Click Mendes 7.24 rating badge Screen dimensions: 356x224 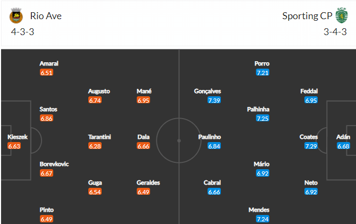click(262, 219)
